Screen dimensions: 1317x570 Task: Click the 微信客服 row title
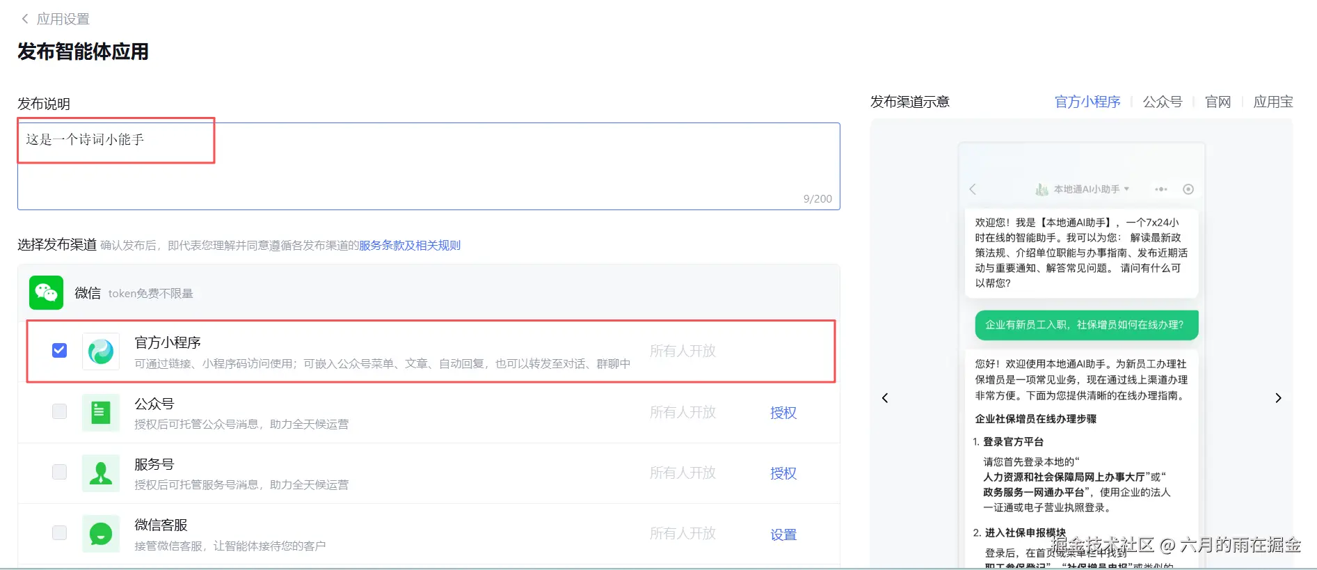tap(161, 525)
